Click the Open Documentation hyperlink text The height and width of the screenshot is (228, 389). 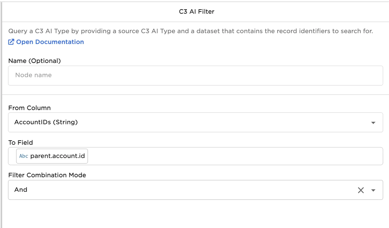[x=50, y=42]
